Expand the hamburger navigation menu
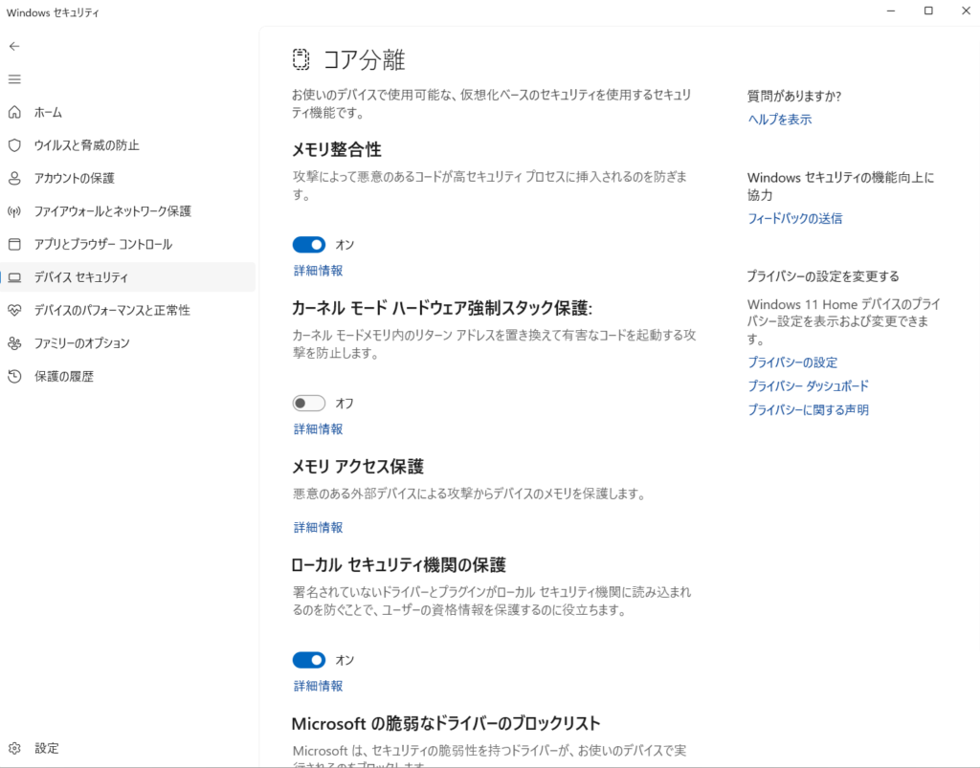 pos(13,78)
